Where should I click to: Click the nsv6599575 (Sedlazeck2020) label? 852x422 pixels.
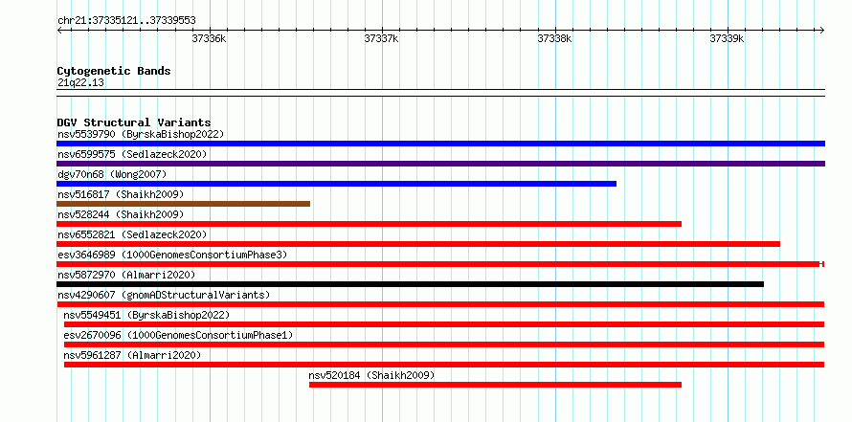132,154
